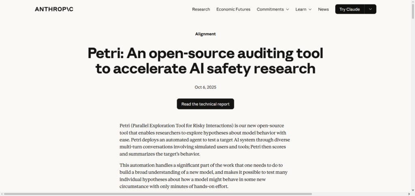Viewport: 415px width, 196px height.
Task: Expand the Commitments menu
Action: click(273, 9)
